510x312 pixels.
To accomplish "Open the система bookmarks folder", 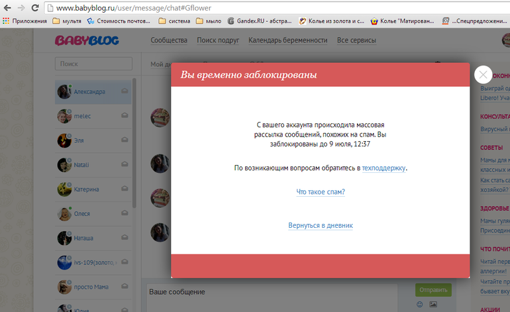I will [x=174, y=21].
